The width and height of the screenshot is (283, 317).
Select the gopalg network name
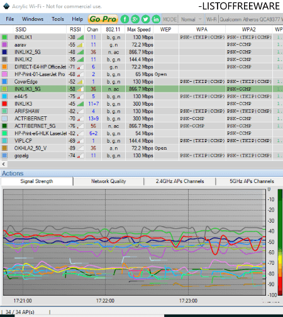pyautogui.click(x=21, y=156)
